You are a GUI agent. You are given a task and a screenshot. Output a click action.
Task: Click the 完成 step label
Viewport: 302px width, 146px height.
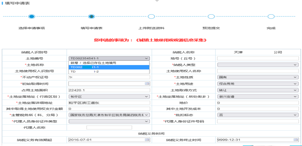click(x=271, y=28)
